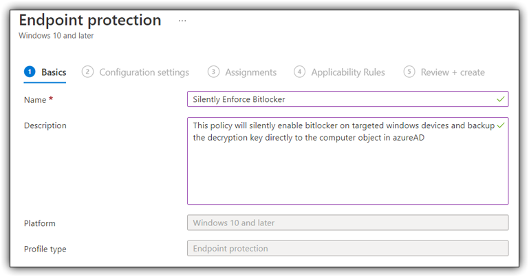
Task: Click the Endpoint protection page heading
Action: click(x=90, y=20)
